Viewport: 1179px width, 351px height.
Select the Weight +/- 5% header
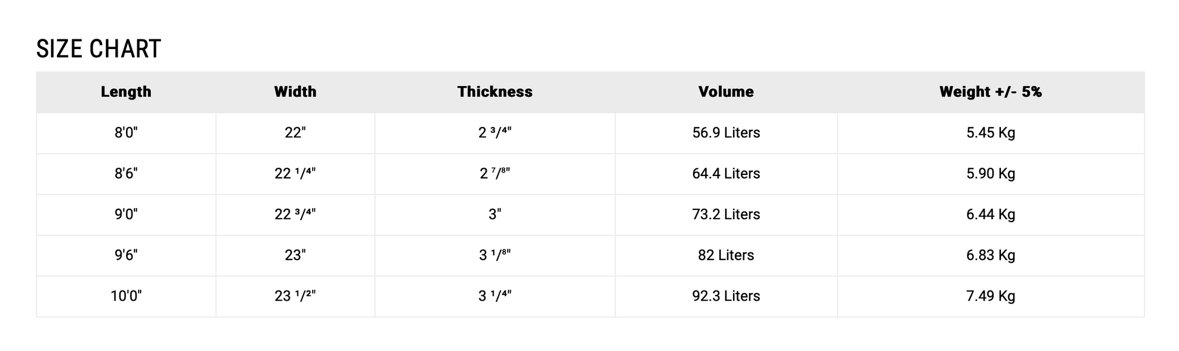coord(991,92)
